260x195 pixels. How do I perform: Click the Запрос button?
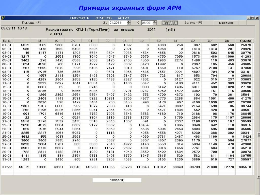click(170, 23)
